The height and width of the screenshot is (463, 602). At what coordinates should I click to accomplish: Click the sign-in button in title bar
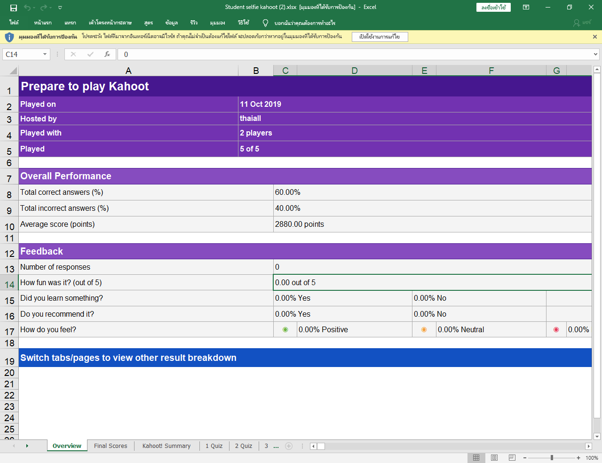point(493,7)
